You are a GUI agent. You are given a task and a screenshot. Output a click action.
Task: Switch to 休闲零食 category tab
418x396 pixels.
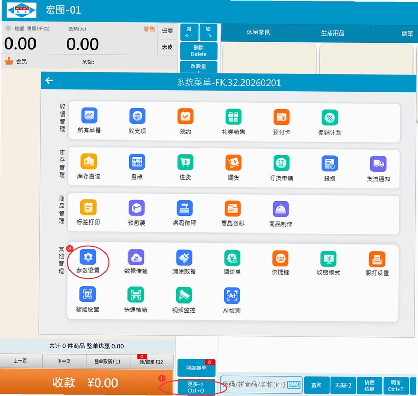pyautogui.click(x=258, y=32)
